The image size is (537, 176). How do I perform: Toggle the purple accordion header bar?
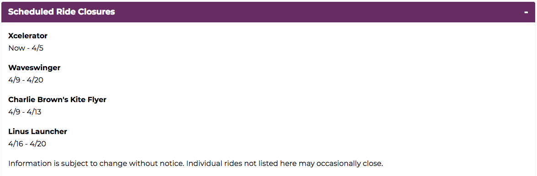(x=269, y=12)
